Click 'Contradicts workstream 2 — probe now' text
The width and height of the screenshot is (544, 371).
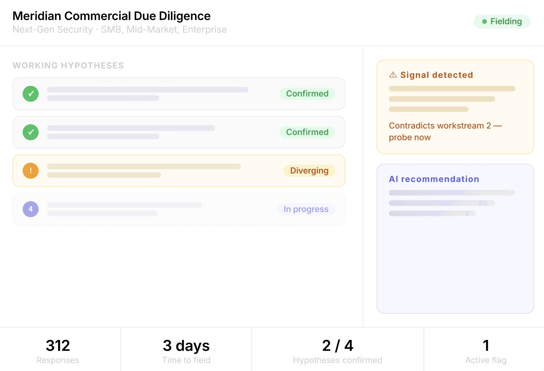pyautogui.click(x=445, y=131)
